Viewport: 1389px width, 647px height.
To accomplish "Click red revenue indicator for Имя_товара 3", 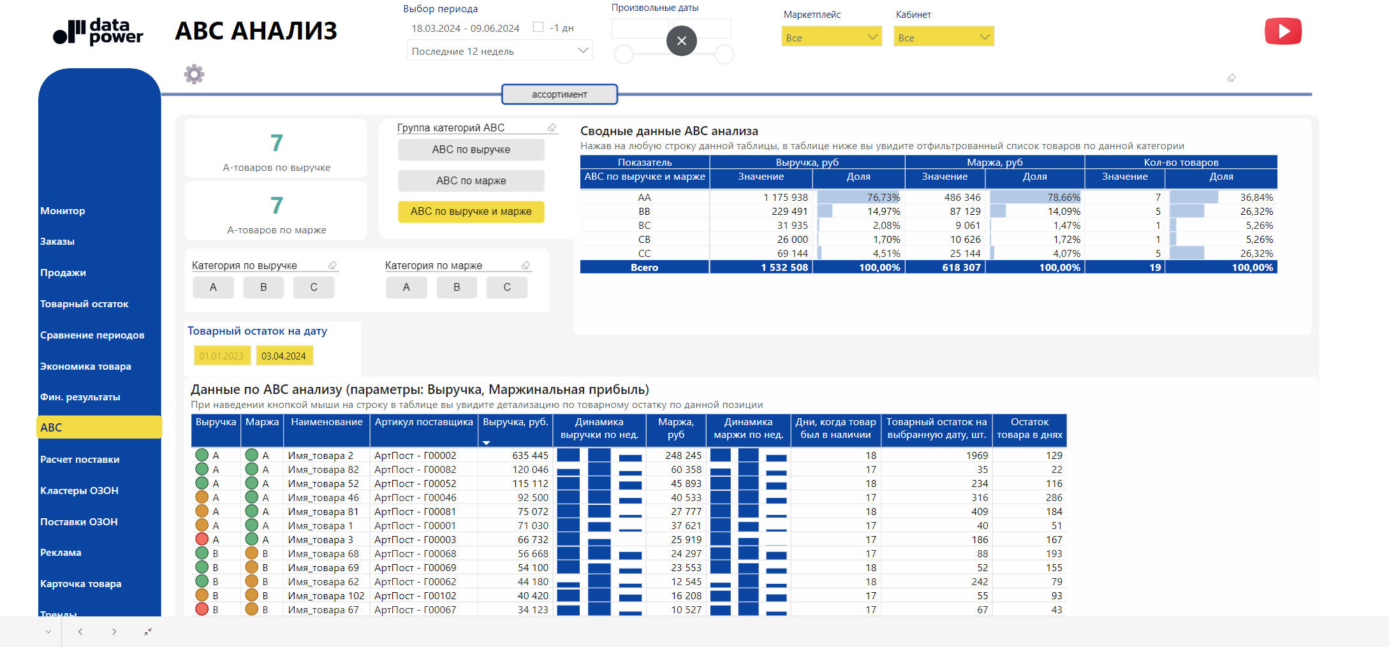I will point(202,539).
